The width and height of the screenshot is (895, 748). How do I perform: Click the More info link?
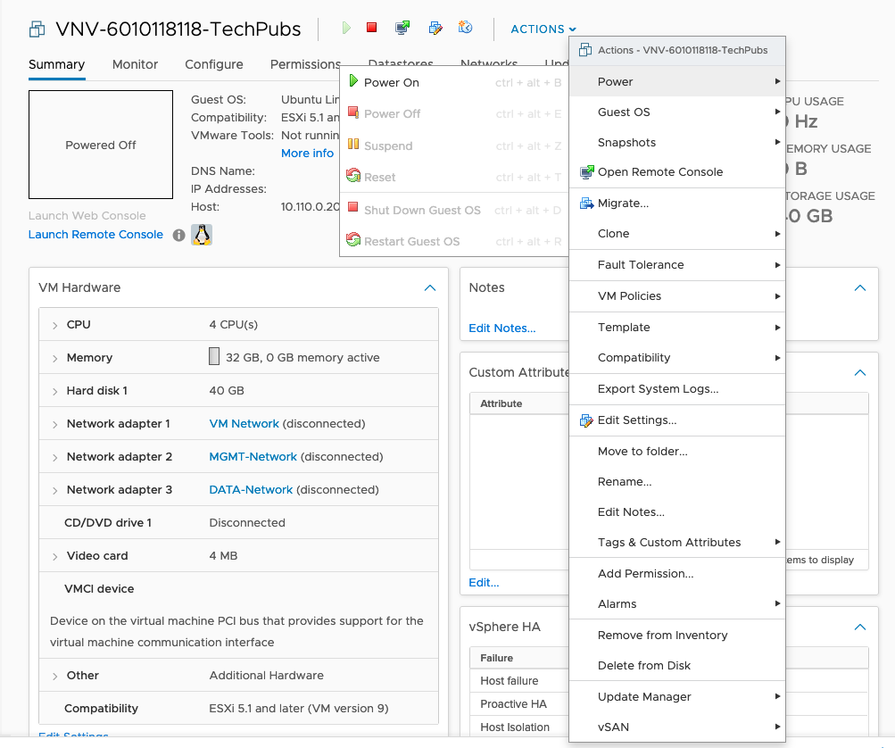point(307,153)
